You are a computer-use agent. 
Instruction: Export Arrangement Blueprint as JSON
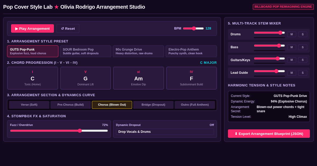tap(269, 134)
